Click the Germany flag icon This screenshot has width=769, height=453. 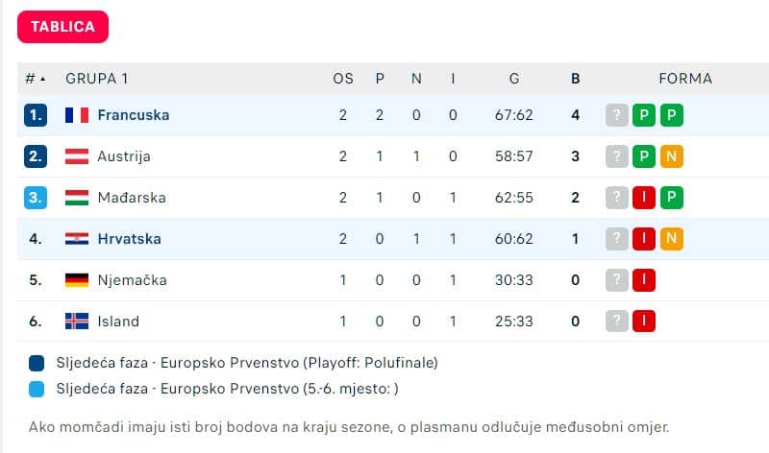[x=77, y=280]
